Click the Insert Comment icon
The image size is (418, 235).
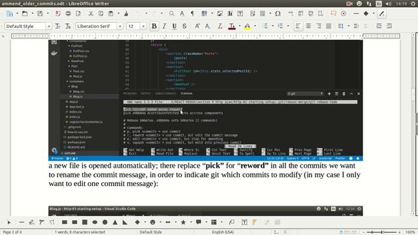[x=333, y=14]
